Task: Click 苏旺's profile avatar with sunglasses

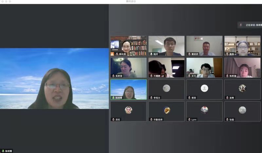Action: tap(128, 110)
